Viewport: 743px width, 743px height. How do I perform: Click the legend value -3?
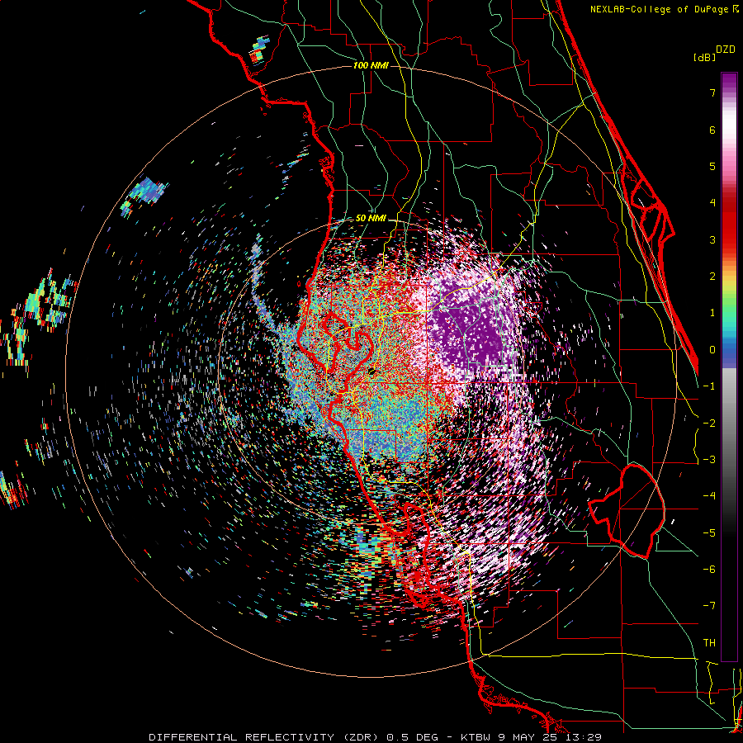[709, 460]
